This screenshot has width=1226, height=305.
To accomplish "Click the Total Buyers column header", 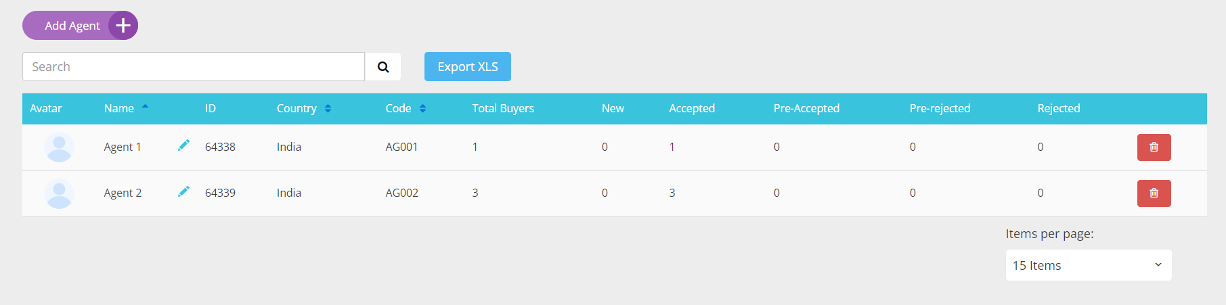I will click(503, 108).
